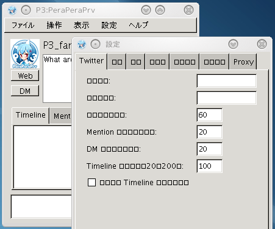Select the third settings tab after Twitter
Screen dimensions: 275x229
point(157,62)
